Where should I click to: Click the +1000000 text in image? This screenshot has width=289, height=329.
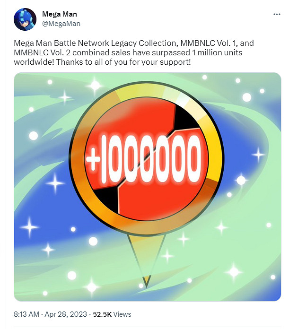(x=143, y=158)
